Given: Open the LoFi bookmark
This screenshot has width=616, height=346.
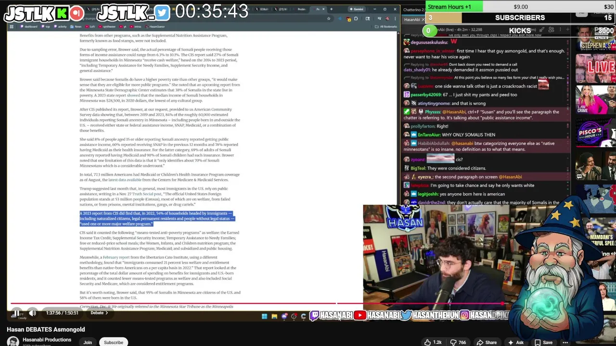Looking at the screenshot, I should [x=90, y=26].
